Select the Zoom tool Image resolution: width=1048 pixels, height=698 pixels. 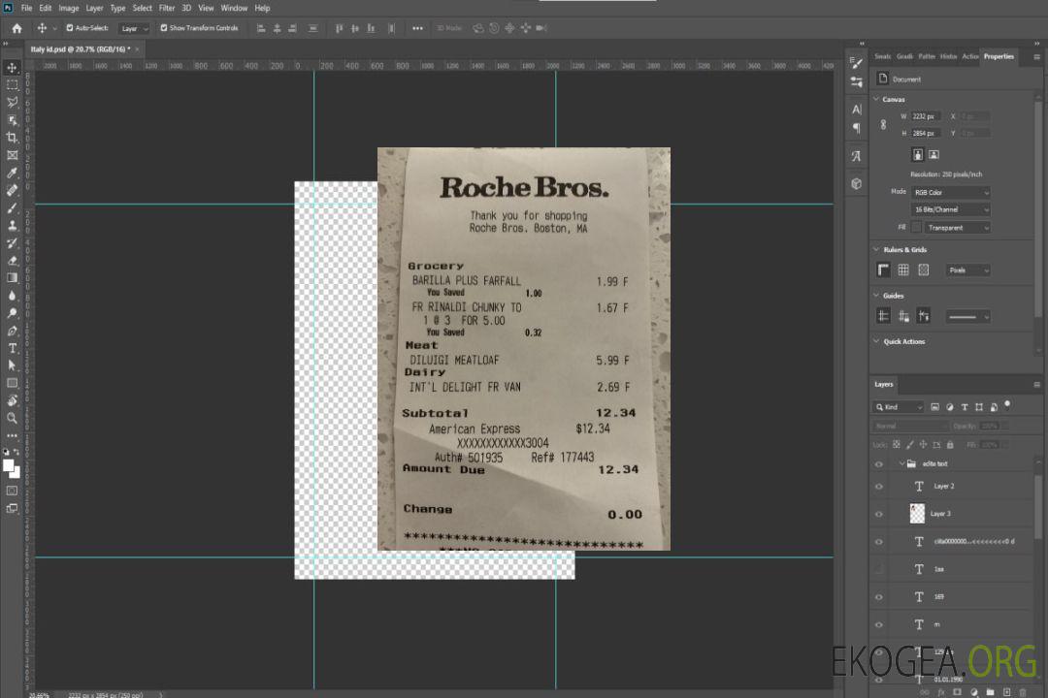(x=12, y=418)
